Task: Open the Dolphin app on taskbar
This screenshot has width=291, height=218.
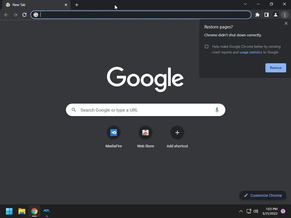Action: (x=47, y=211)
